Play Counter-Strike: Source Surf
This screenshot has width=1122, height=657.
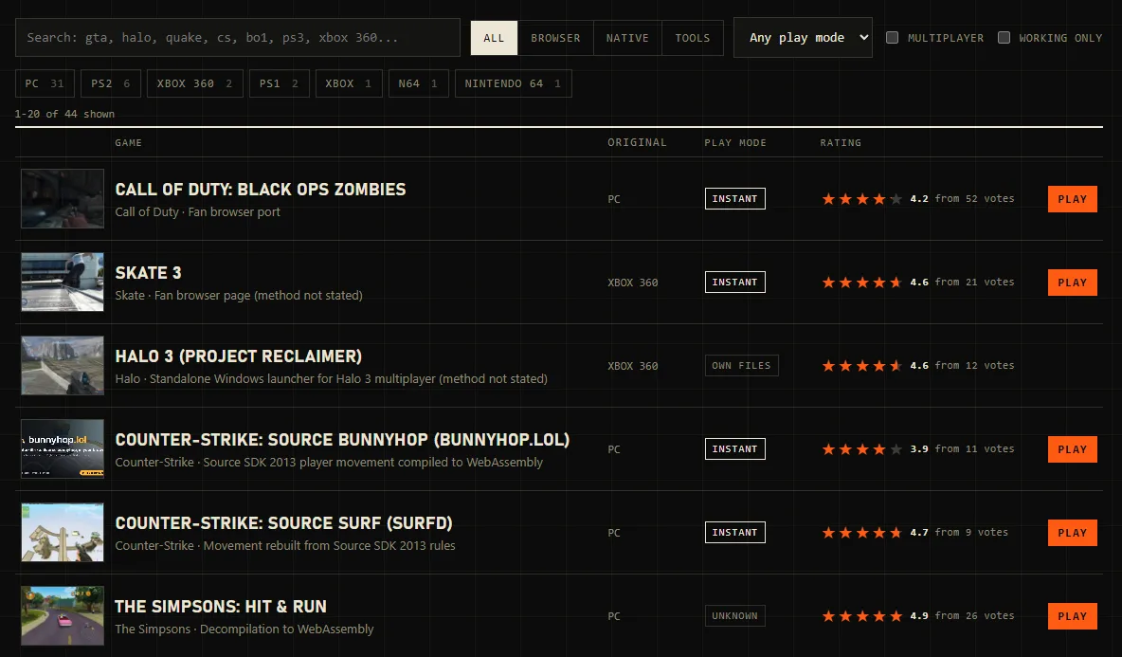tap(1072, 533)
